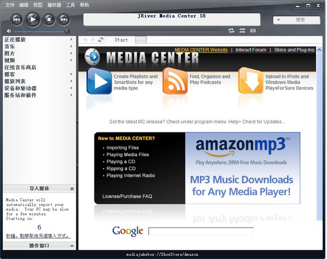This screenshot has width=327, height=259.
Task: Open the equalizer DSP bars icon
Action: pyautogui.click(x=253, y=31)
